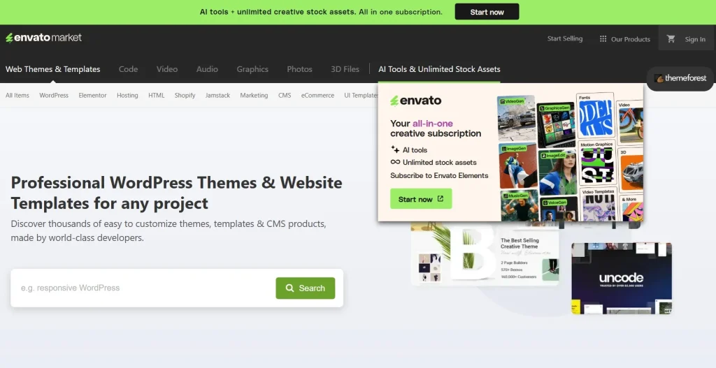The width and height of the screenshot is (716, 368).
Task: Open the Graphics category
Action: (252, 69)
